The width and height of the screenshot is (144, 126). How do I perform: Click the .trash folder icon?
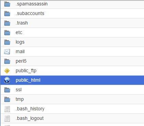[7, 23]
